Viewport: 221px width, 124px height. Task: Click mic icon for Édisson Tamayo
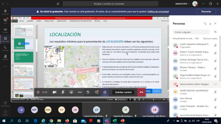pyautogui.click(x=215, y=69)
